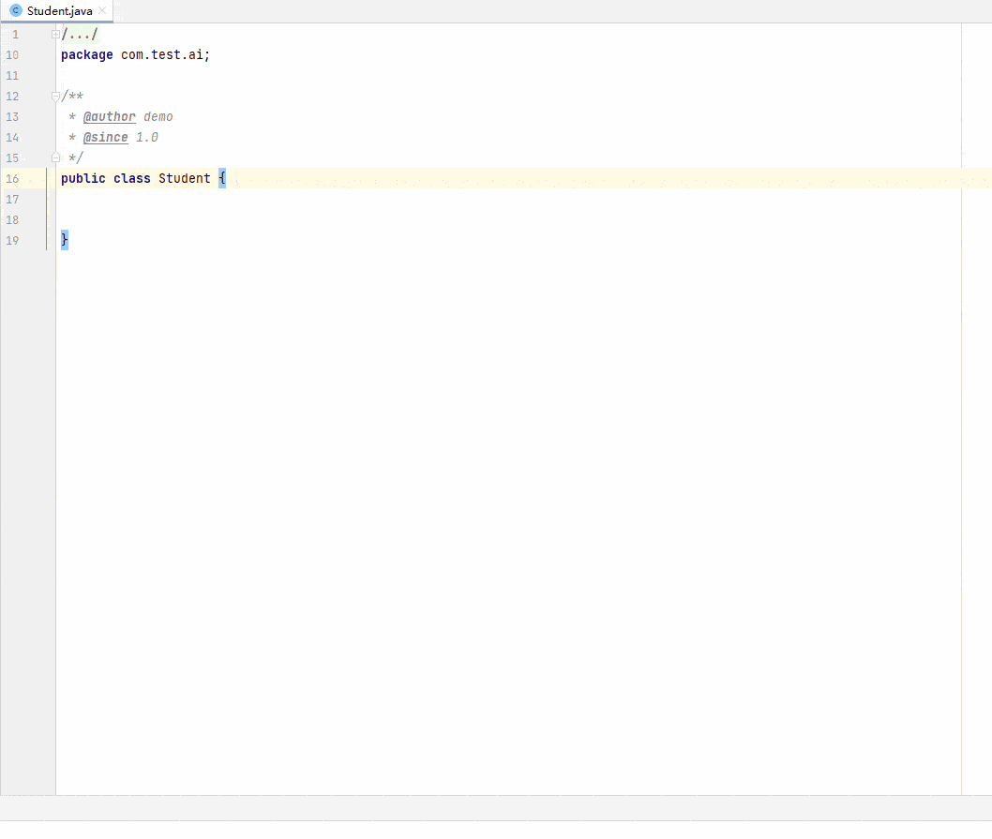Click the highlighted closing brace on line 19
This screenshot has height=839, width=992.
coord(65,240)
